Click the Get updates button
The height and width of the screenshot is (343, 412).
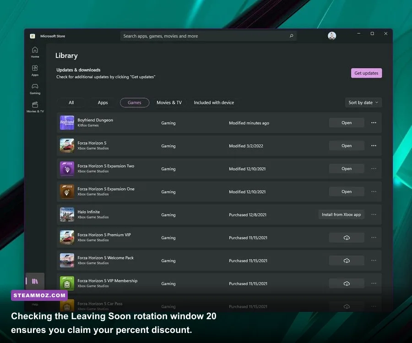[366, 73]
